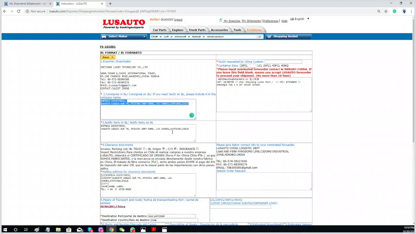Image resolution: width=416 pixels, height=234 pixels.
Task: Open the Windows Start menu
Action: [x=5, y=230]
